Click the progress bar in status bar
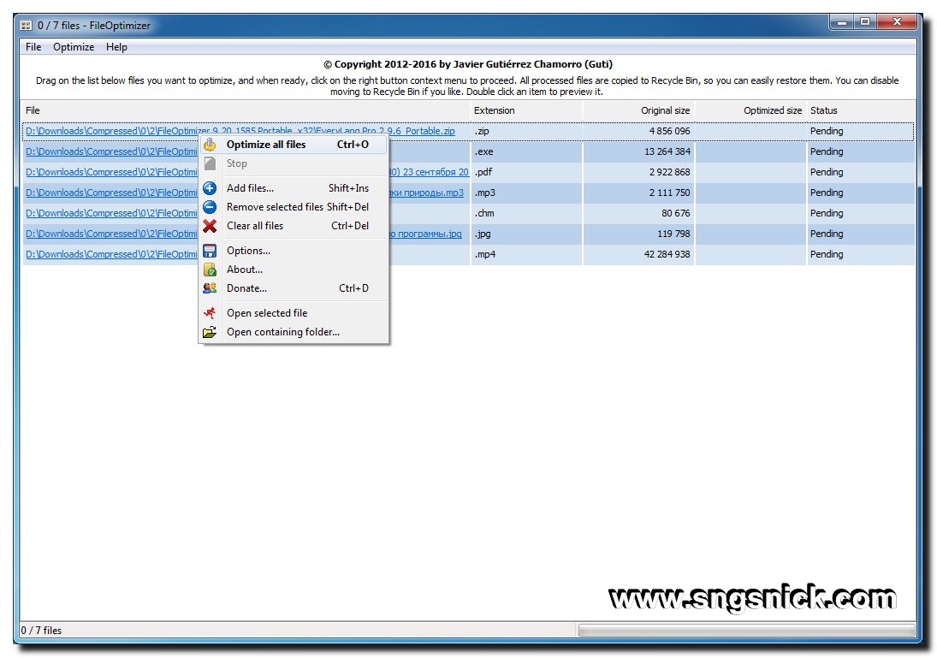 click(x=746, y=631)
